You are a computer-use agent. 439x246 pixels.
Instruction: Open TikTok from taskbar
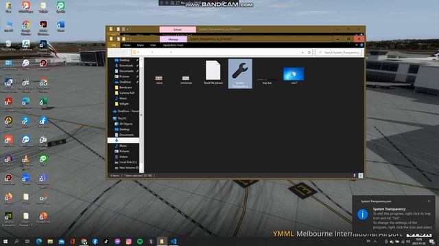pyautogui.click(x=106, y=241)
